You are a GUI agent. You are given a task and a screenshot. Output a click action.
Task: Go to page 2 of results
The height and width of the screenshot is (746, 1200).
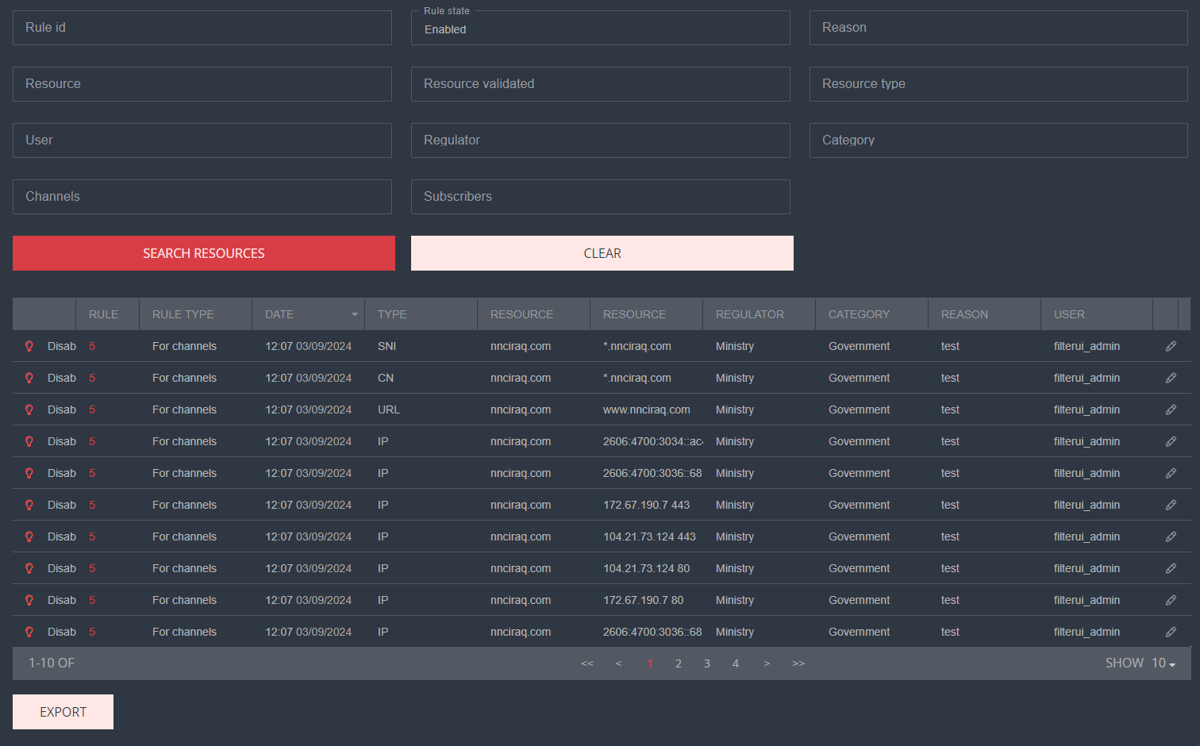click(679, 663)
